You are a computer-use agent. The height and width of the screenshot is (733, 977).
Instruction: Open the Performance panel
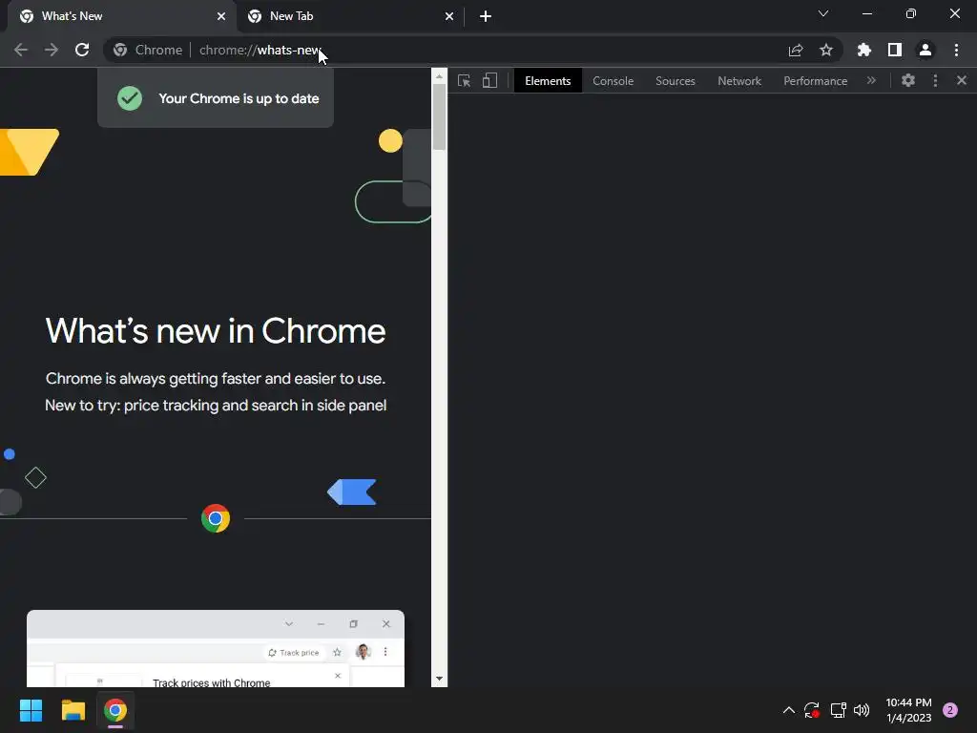click(x=816, y=80)
